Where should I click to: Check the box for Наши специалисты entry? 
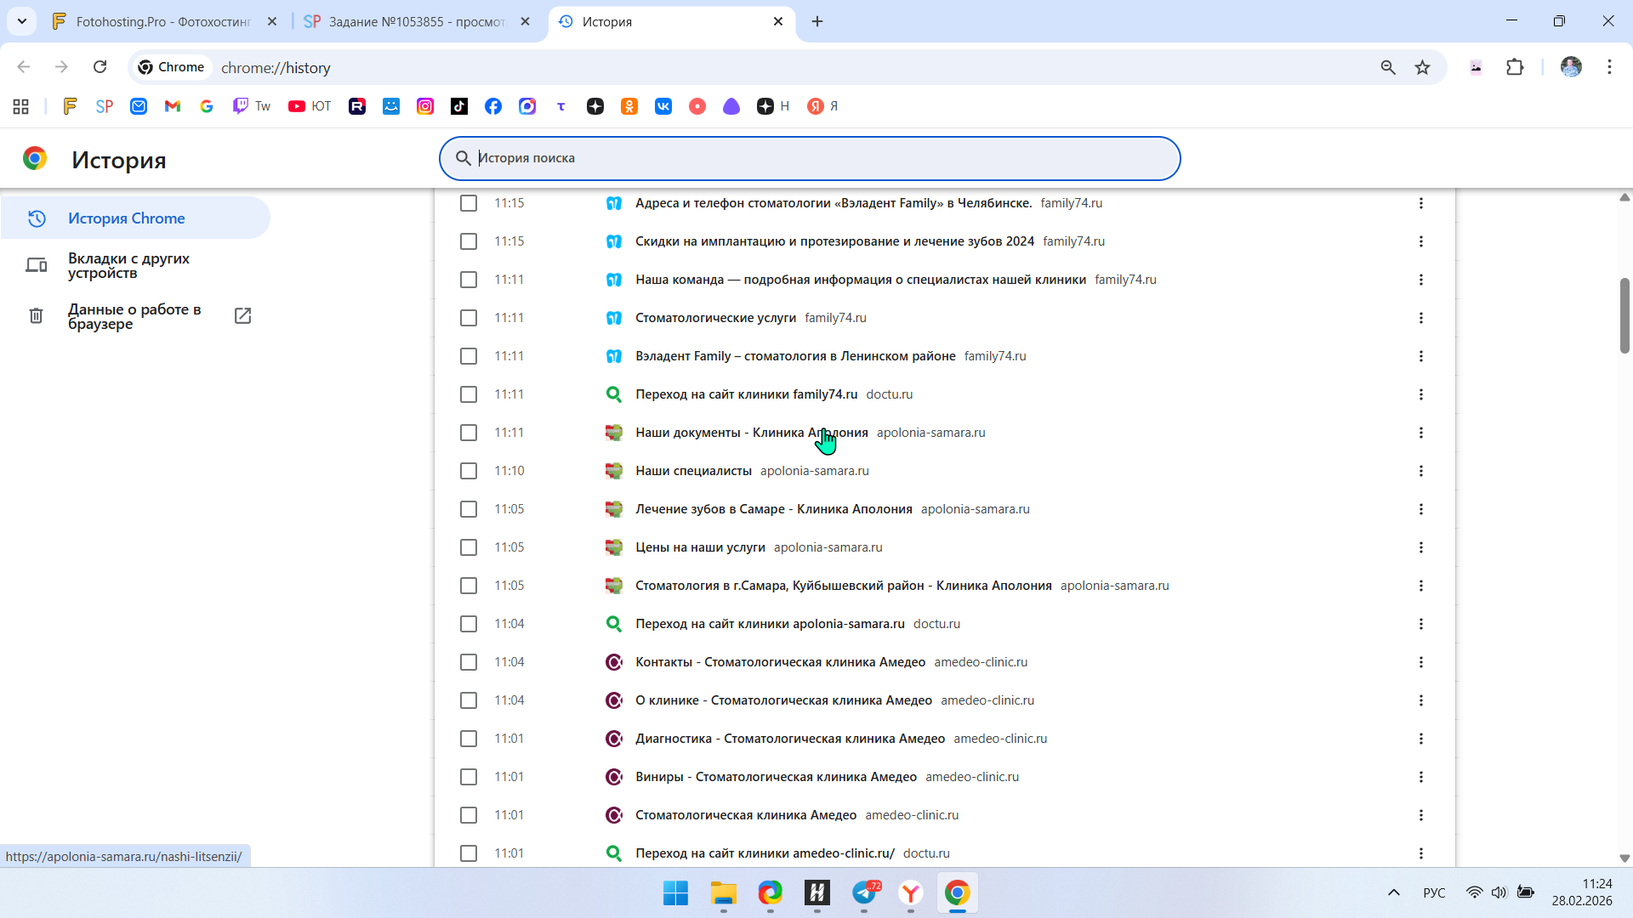469,471
